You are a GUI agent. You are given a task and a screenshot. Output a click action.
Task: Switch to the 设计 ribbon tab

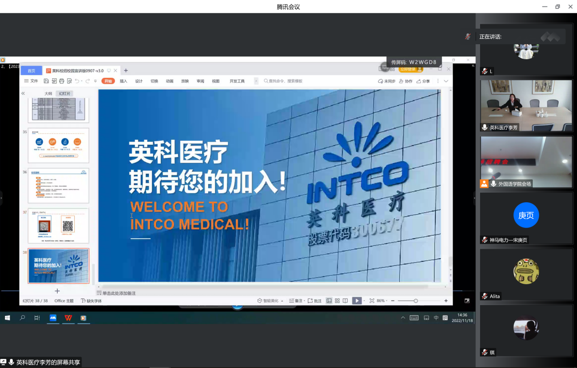click(x=139, y=81)
